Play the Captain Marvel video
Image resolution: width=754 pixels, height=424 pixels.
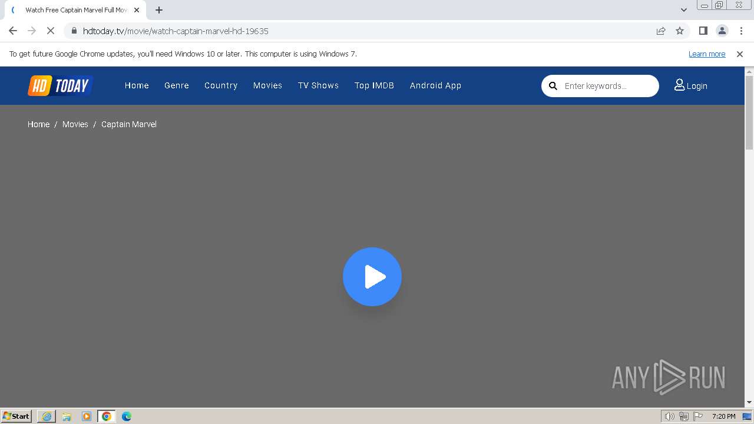pos(372,277)
